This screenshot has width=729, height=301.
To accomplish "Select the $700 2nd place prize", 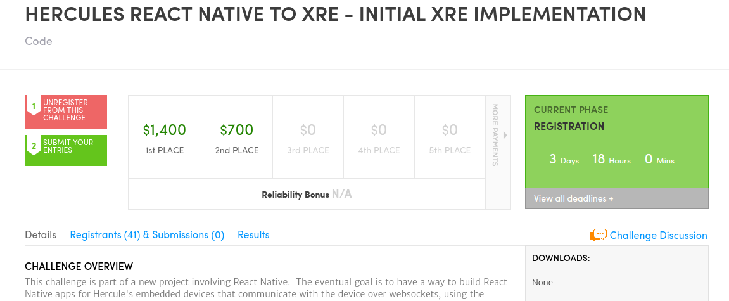I will [x=237, y=138].
